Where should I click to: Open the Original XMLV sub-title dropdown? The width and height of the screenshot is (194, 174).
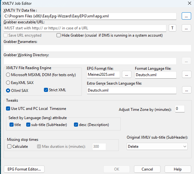(x=157, y=147)
